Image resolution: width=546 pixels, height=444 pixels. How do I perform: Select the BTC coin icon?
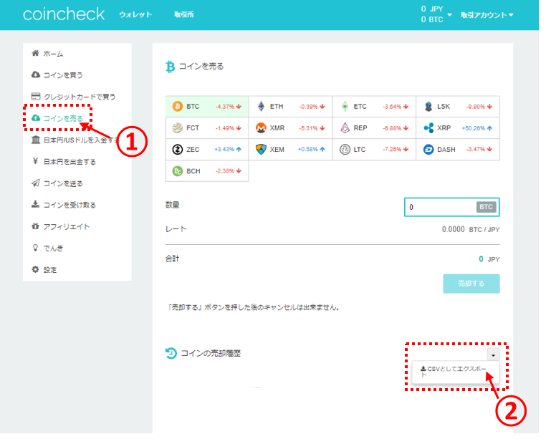[x=178, y=106]
